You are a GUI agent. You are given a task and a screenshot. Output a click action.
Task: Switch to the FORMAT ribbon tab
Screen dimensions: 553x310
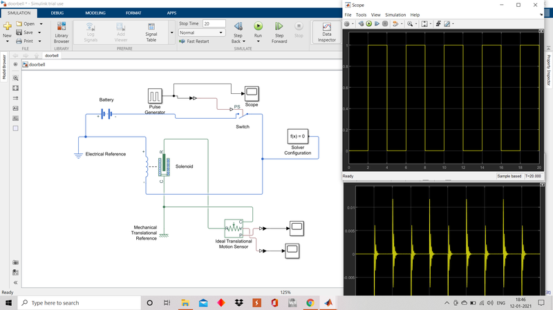pyautogui.click(x=133, y=13)
